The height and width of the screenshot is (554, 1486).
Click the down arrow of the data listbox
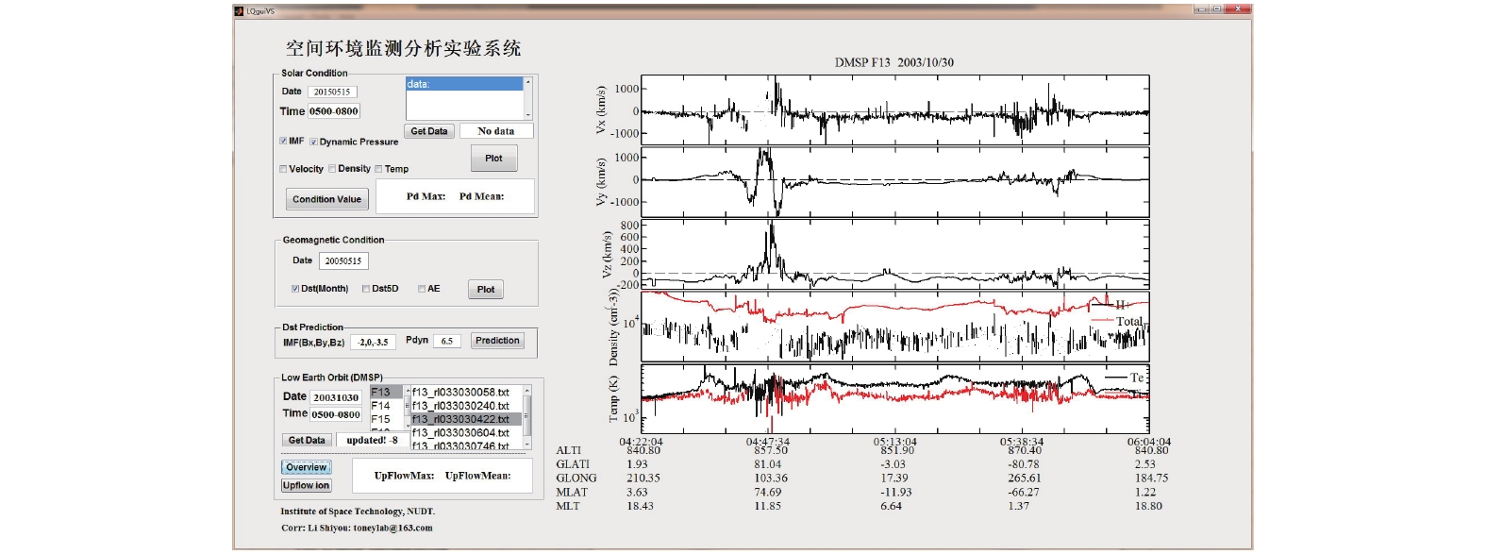528,113
